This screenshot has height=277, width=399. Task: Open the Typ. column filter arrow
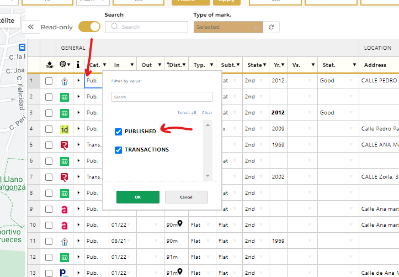pyautogui.click(x=211, y=65)
